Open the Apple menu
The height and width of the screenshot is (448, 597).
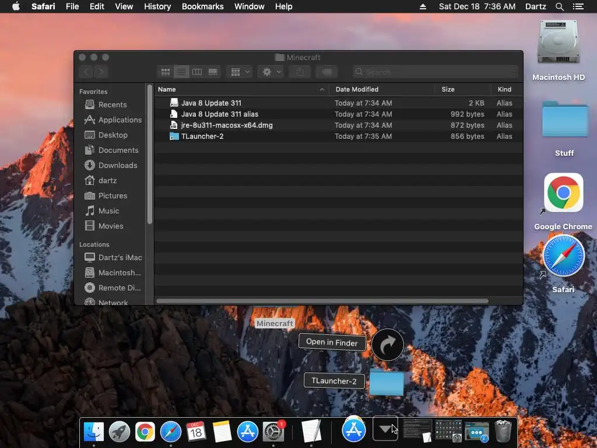click(16, 6)
